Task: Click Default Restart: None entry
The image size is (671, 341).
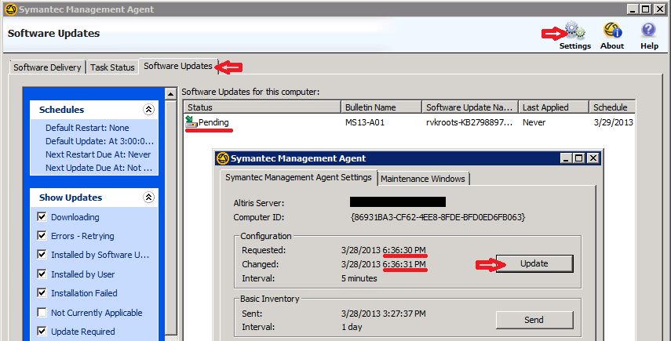Action: pos(87,127)
